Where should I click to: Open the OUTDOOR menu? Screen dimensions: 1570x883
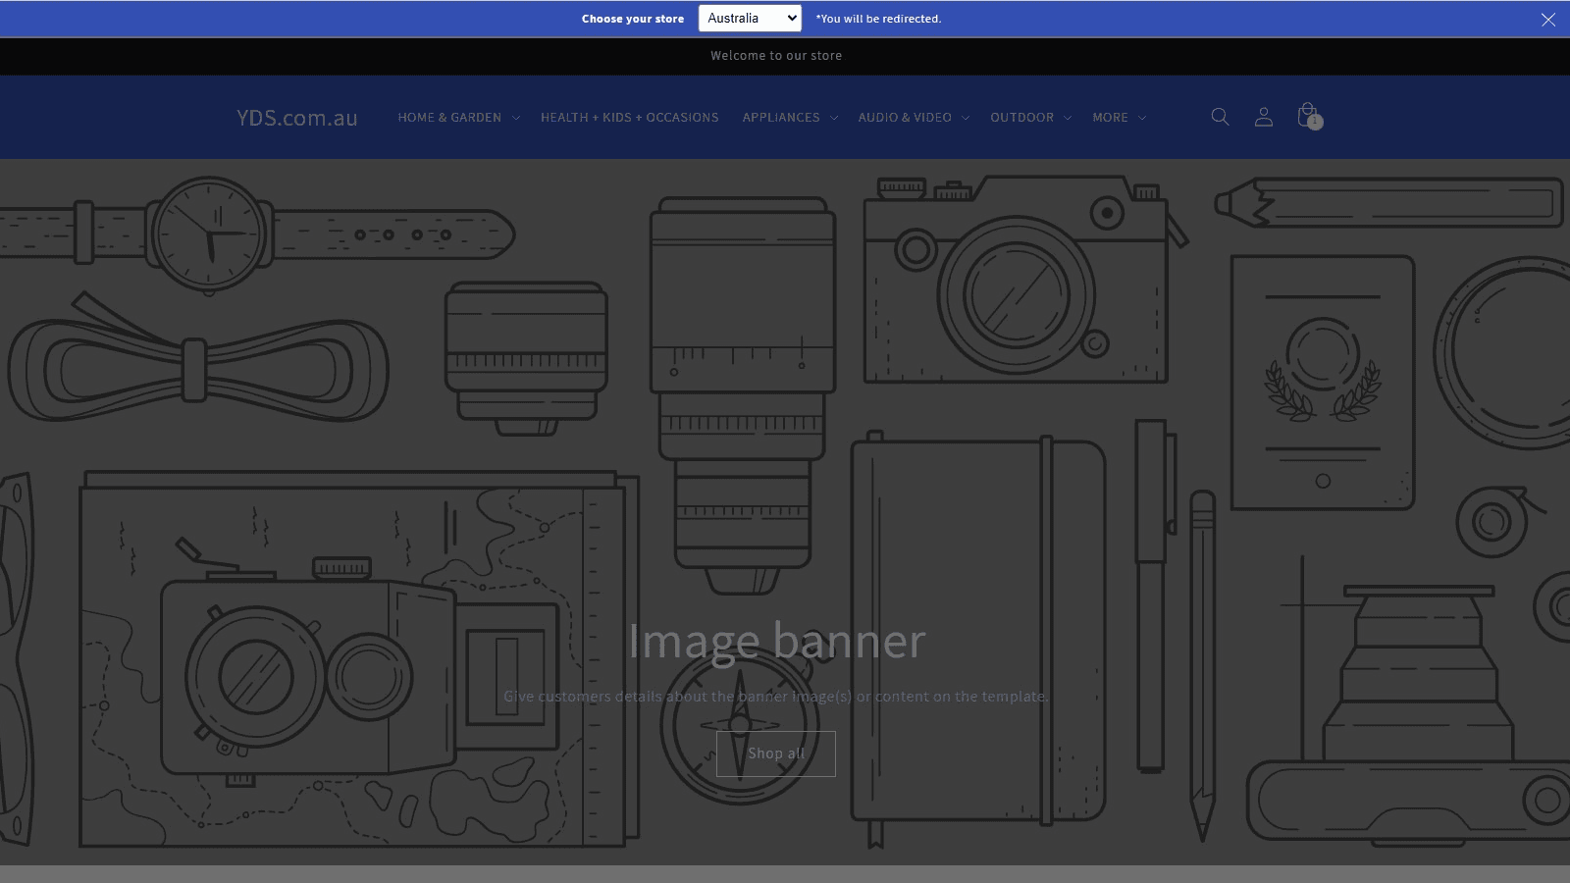1021,118
